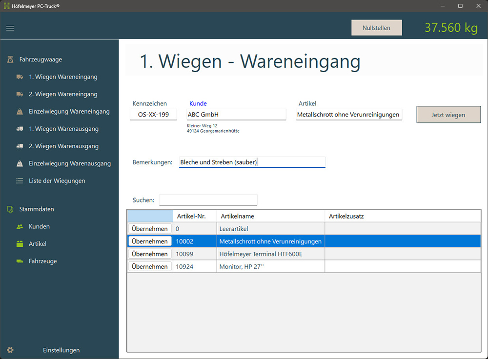Click the Fahrzeuge truck icon

(20, 261)
